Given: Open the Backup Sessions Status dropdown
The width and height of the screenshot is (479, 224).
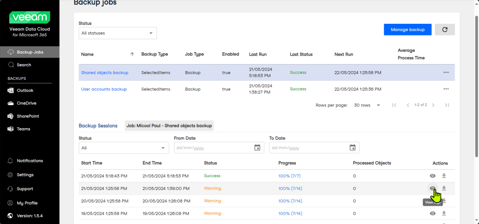Looking at the screenshot, I should [124, 148].
